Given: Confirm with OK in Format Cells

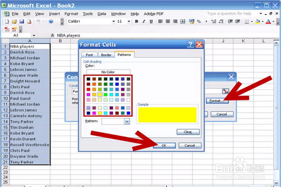Looking at the screenshot, I should pyautogui.click(x=164, y=145).
